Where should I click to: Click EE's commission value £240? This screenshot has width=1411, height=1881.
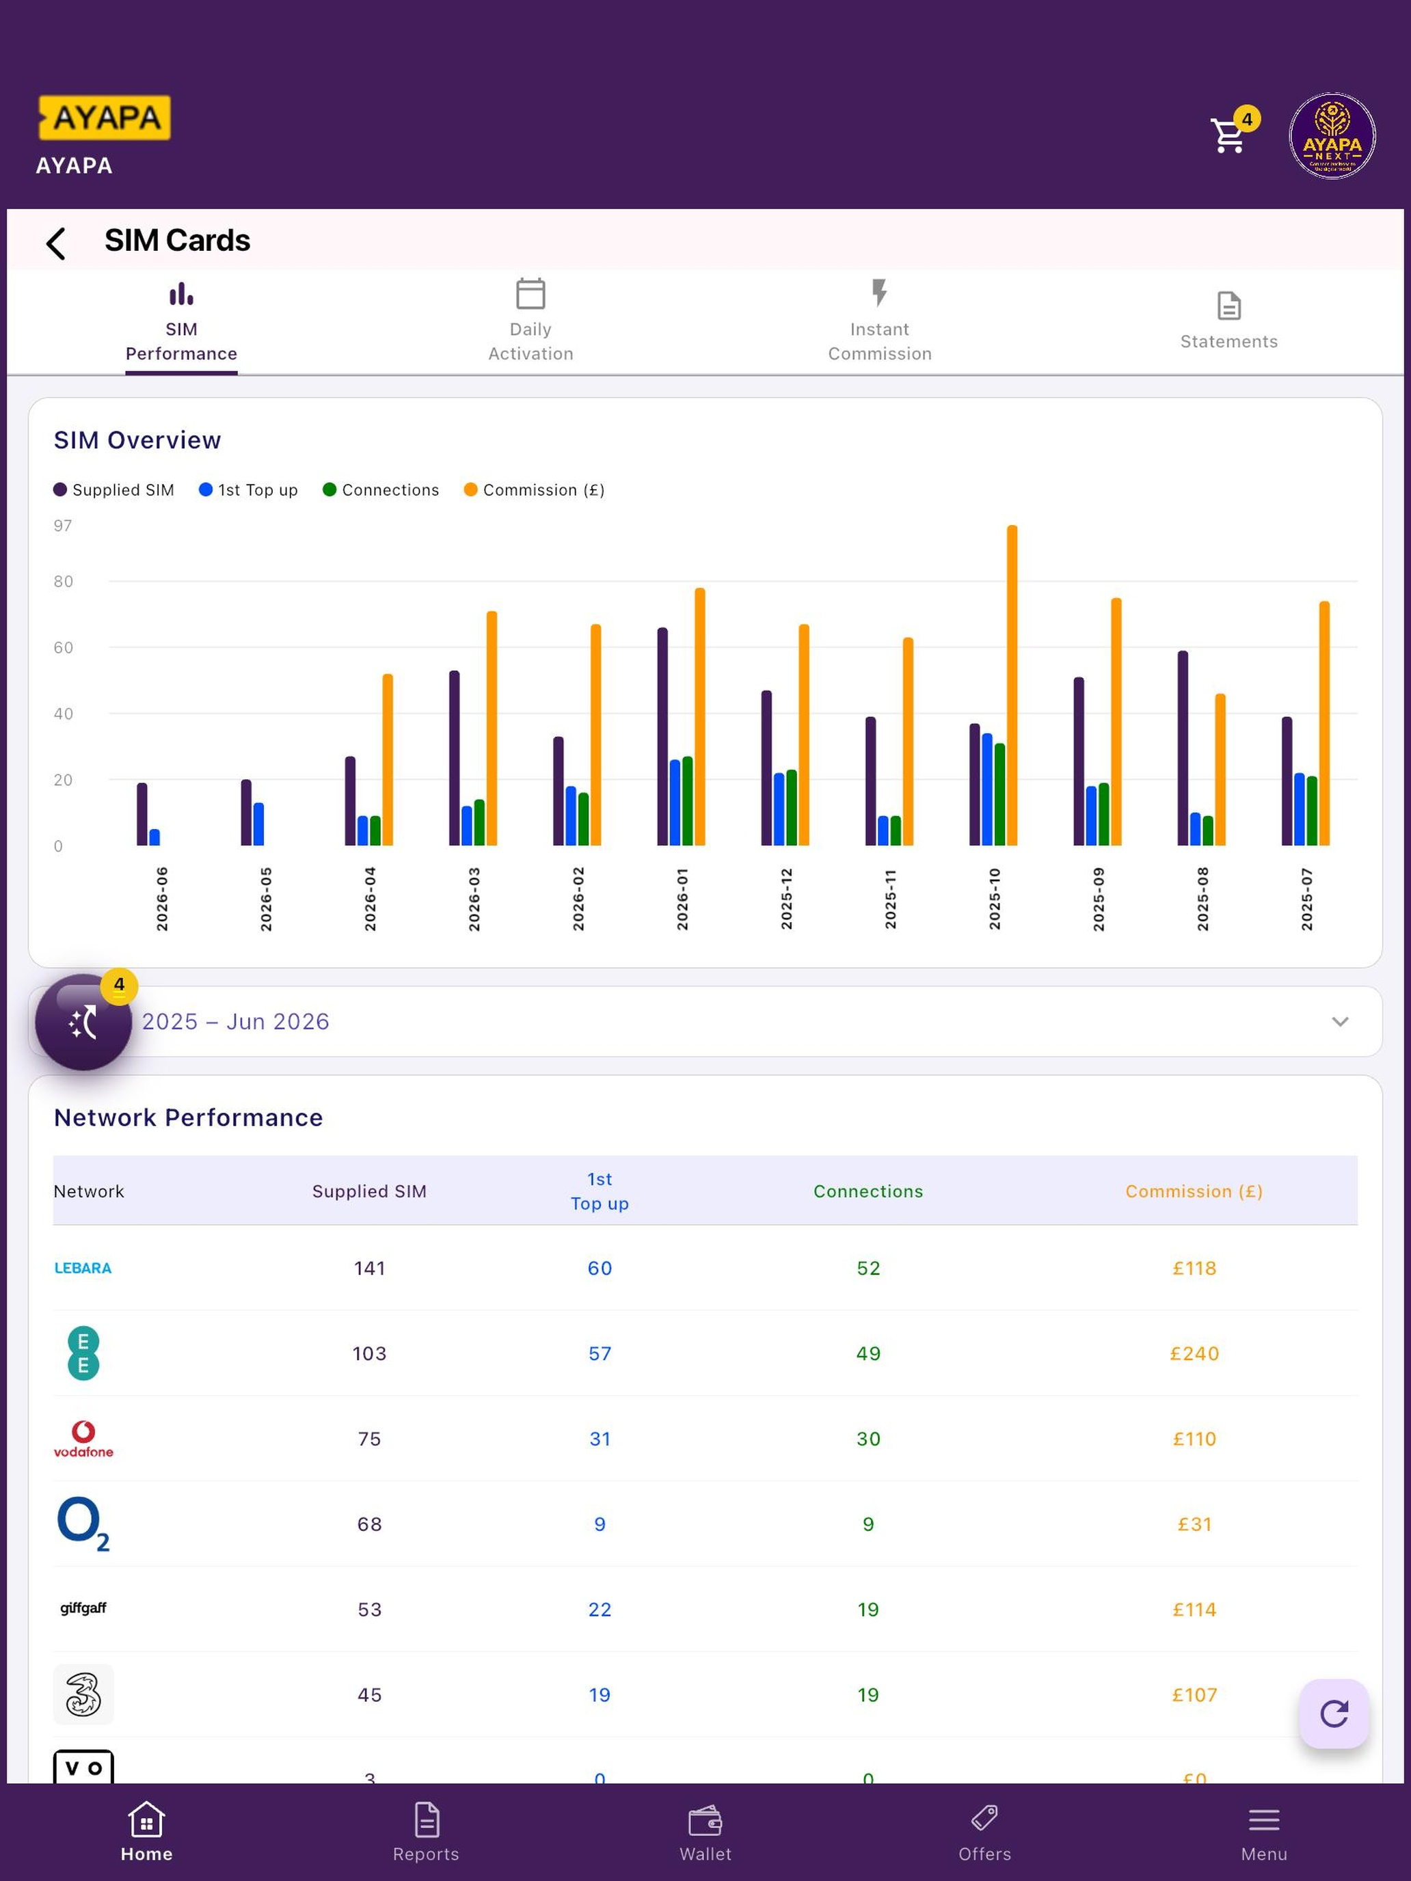point(1194,1353)
